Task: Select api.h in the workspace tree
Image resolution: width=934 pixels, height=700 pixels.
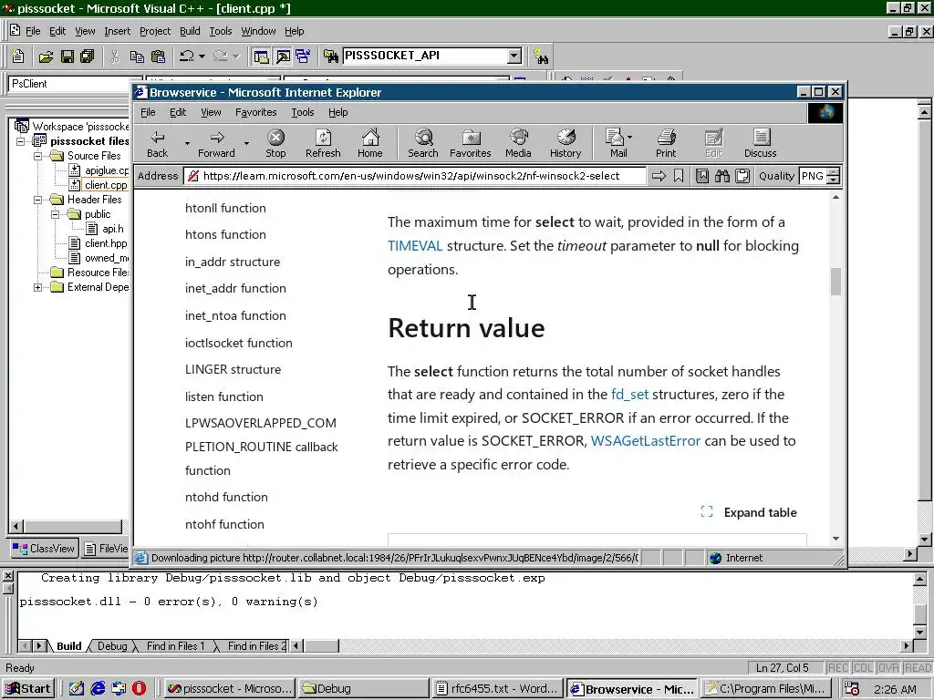Action: [x=112, y=229]
